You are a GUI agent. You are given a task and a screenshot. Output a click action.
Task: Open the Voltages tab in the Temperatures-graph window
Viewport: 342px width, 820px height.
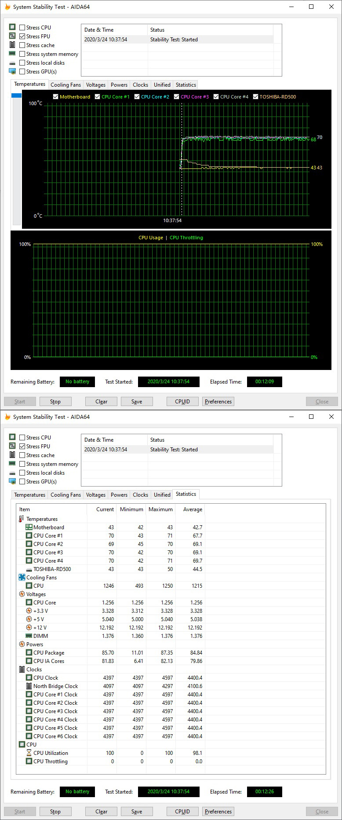96,85
